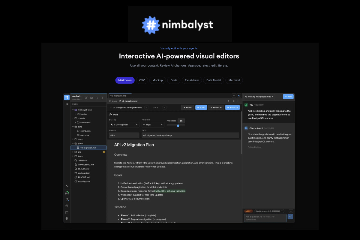Open the claude-sonnet model selector dropdown

tap(269, 211)
